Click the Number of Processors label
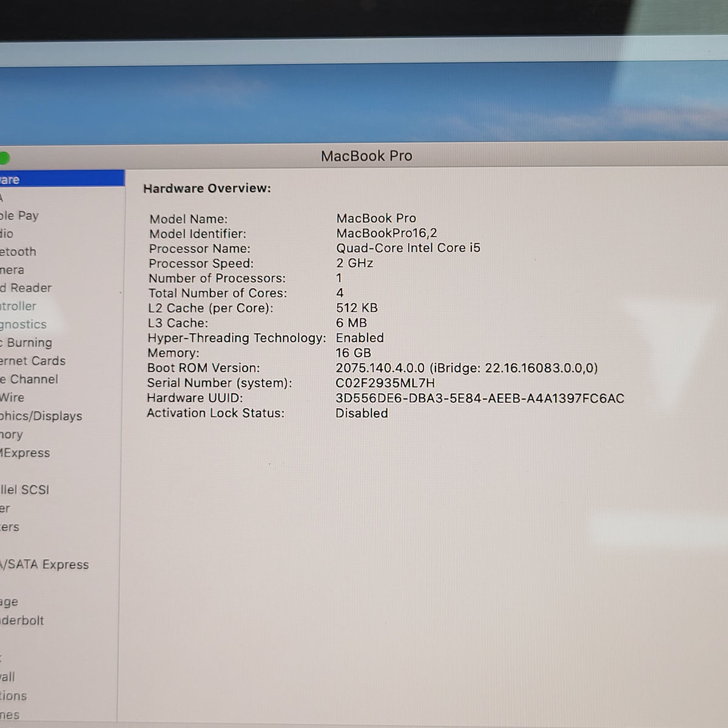Viewport: 728px width, 728px height. click(x=217, y=278)
